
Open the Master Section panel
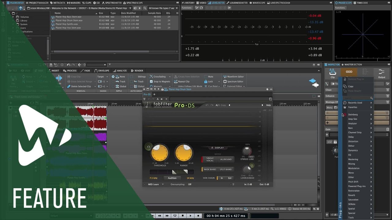352,64
